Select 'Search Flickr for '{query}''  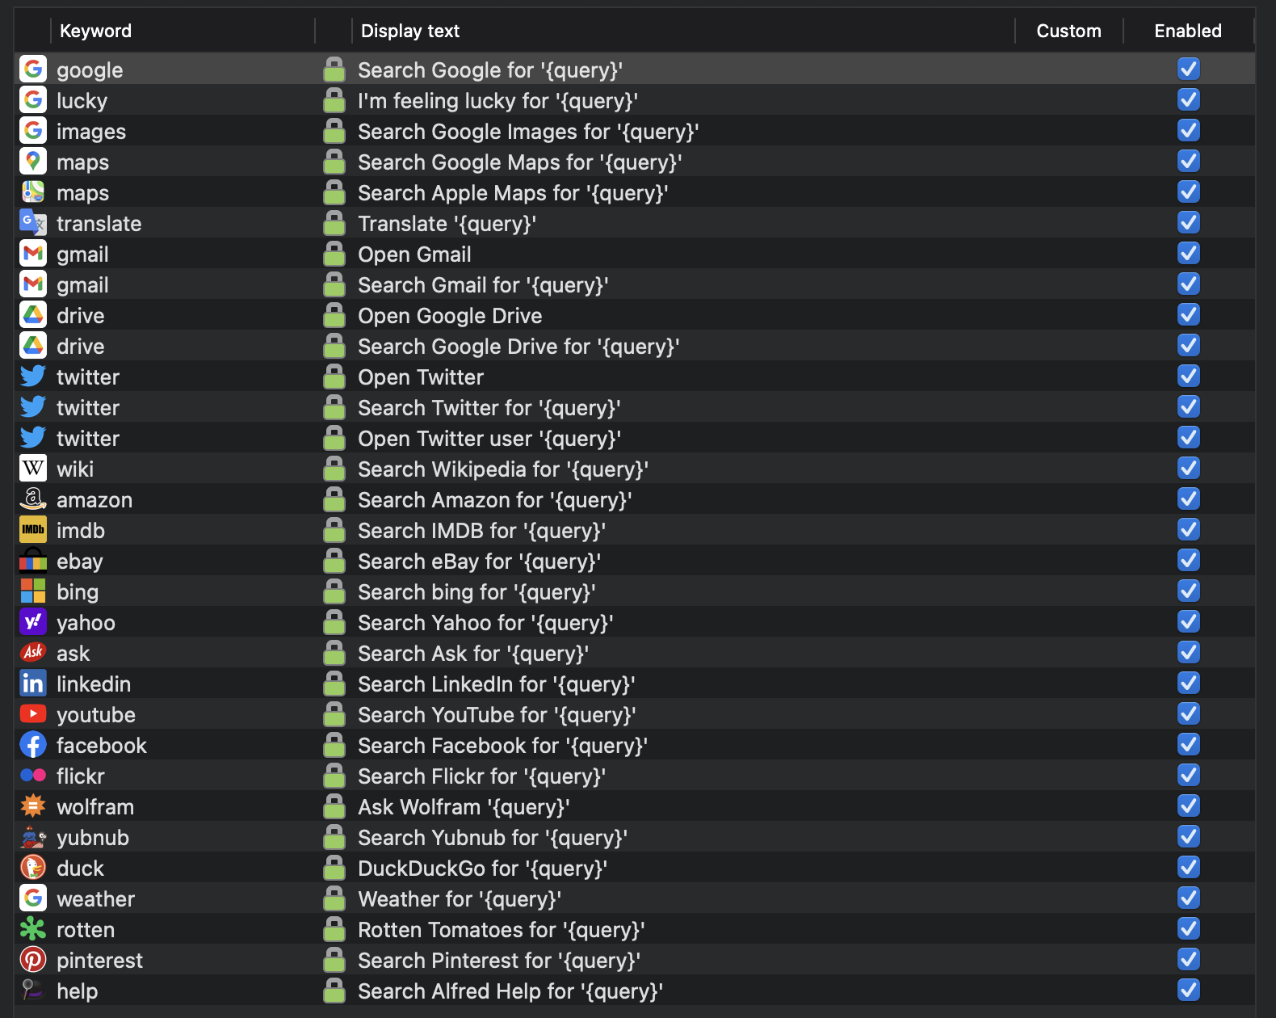coord(482,776)
